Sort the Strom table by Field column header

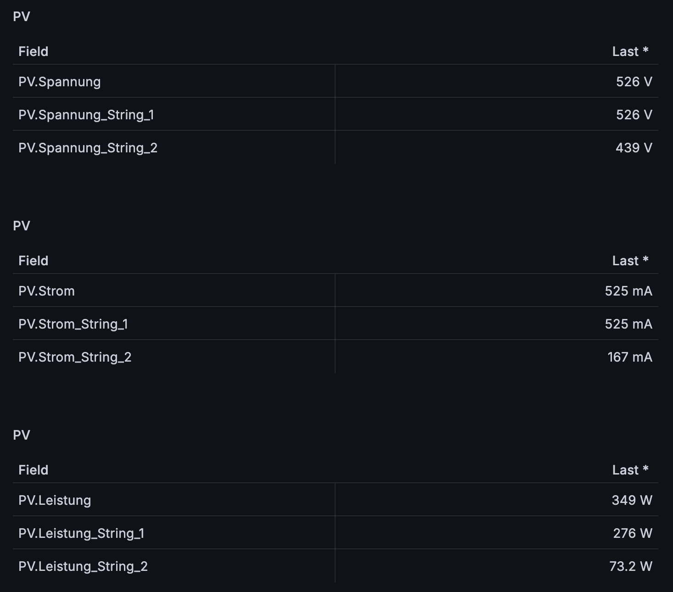(34, 261)
